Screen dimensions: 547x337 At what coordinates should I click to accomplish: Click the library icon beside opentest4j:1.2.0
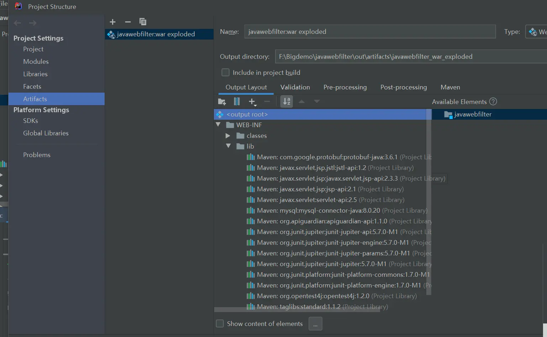coord(251,296)
